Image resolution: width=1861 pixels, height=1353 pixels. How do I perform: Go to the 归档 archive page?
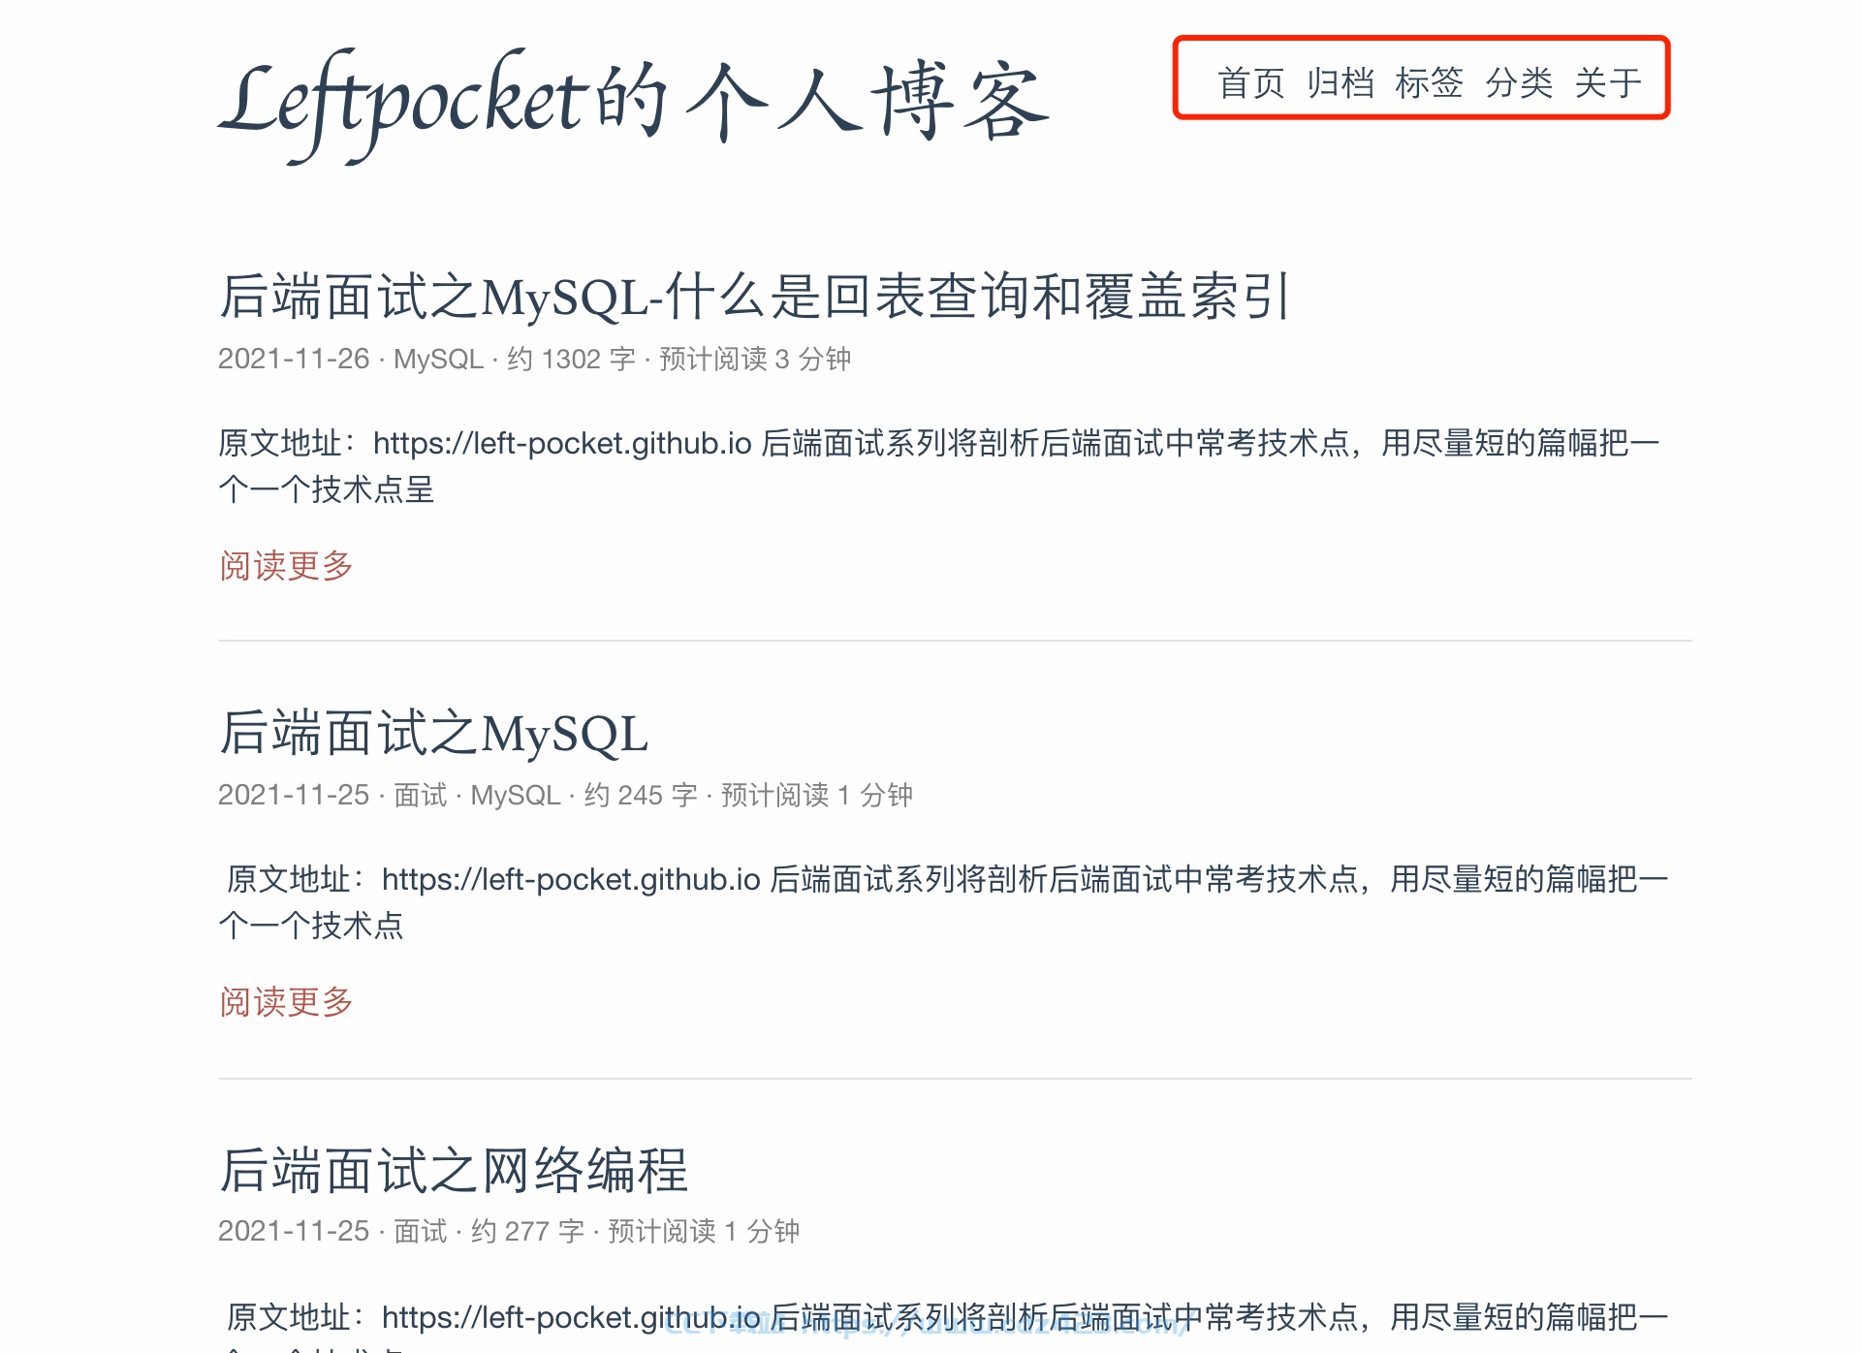[x=1341, y=82]
